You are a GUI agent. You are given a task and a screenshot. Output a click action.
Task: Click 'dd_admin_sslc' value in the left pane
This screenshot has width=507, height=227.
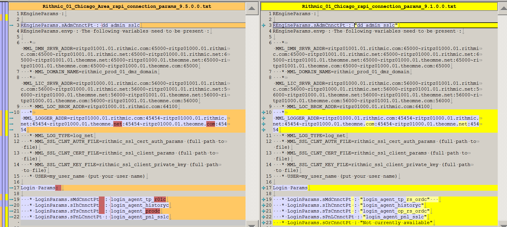pyautogui.click(x=121, y=25)
